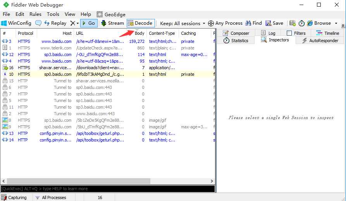346x201 pixels.
Task: Click the Any Process target icon
Action: 211,23
